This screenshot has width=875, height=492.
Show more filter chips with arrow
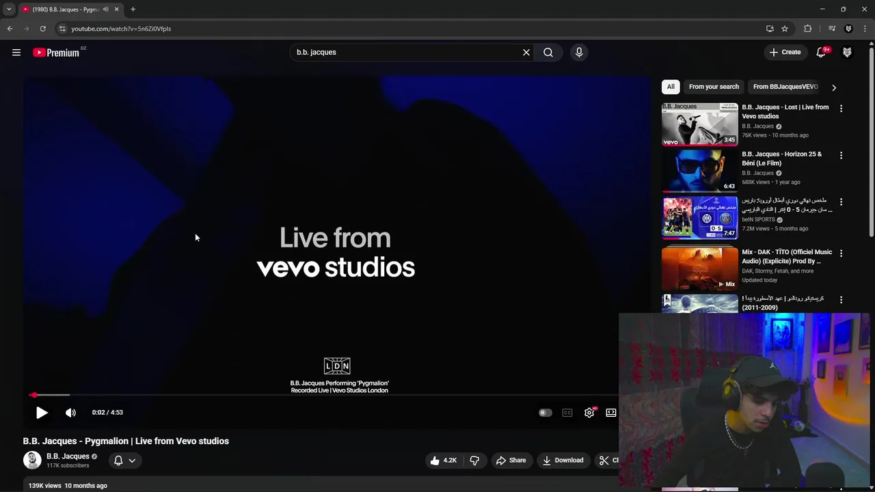pos(834,87)
